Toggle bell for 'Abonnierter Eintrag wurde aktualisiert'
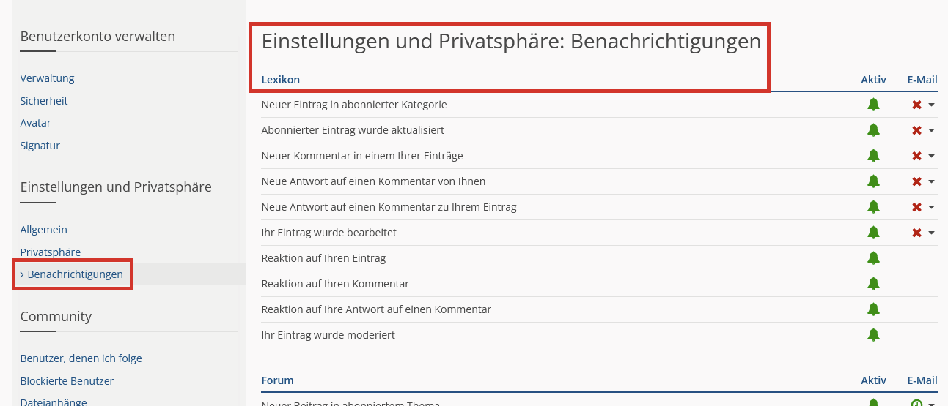This screenshot has height=406, width=948. click(x=873, y=130)
